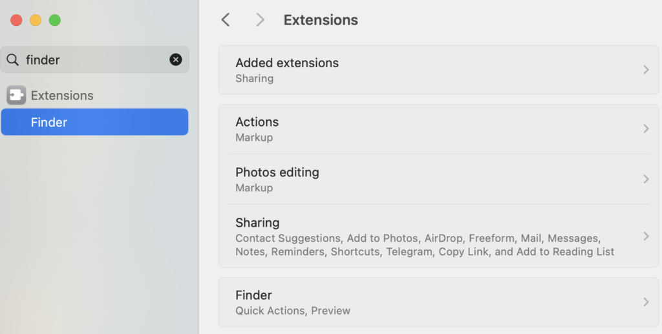Click the chevron on the Finder extensions row
662x334 pixels.
coord(645,302)
